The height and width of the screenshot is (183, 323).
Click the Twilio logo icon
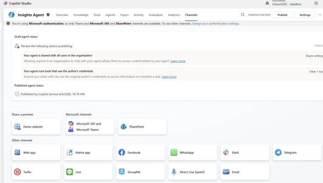click(x=17, y=172)
